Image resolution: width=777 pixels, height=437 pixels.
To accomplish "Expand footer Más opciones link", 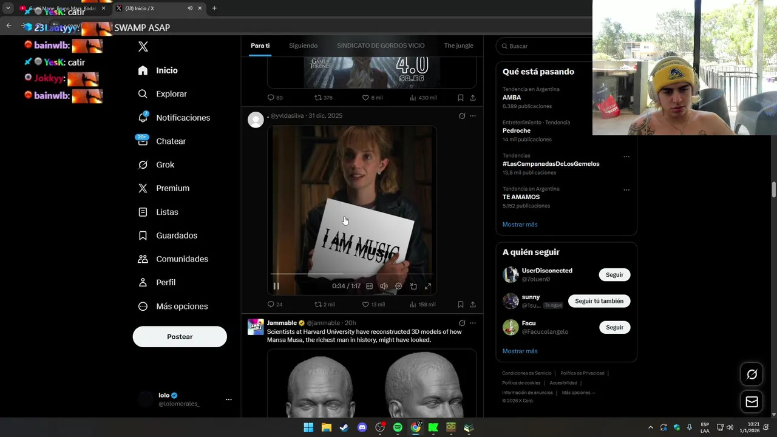I will pyautogui.click(x=578, y=393).
